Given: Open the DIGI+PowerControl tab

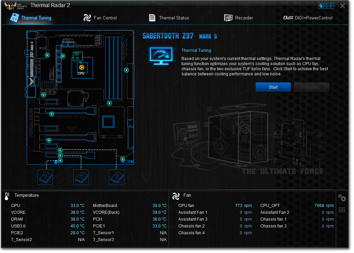Looking at the screenshot, I should click(x=308, y=18).
